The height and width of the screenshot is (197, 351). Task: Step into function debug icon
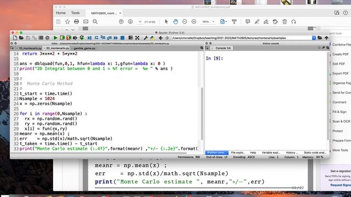click(103, 38)
